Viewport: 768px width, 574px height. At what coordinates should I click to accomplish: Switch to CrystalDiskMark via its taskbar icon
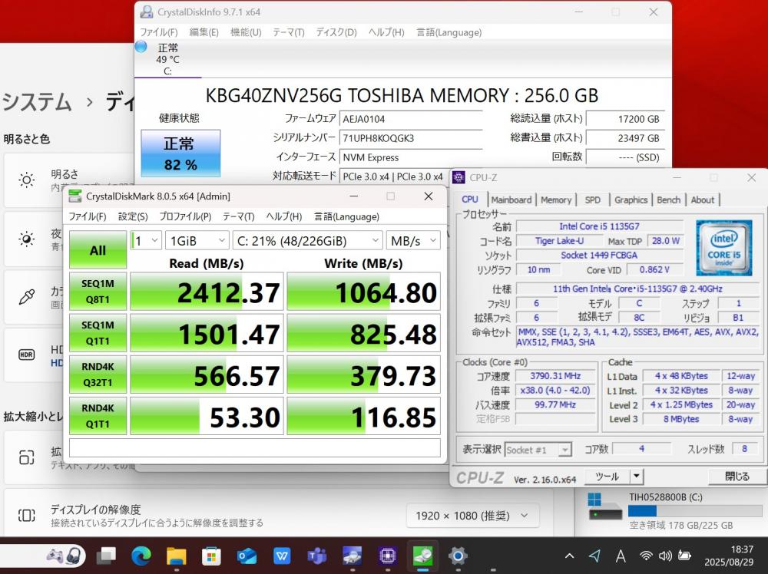(x=422, y=556)
